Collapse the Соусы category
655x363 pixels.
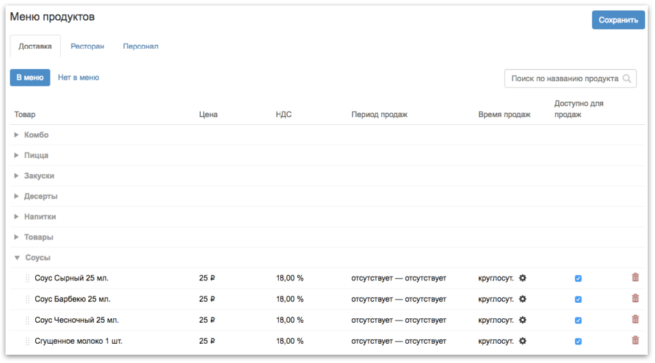(x=17, y=257)
